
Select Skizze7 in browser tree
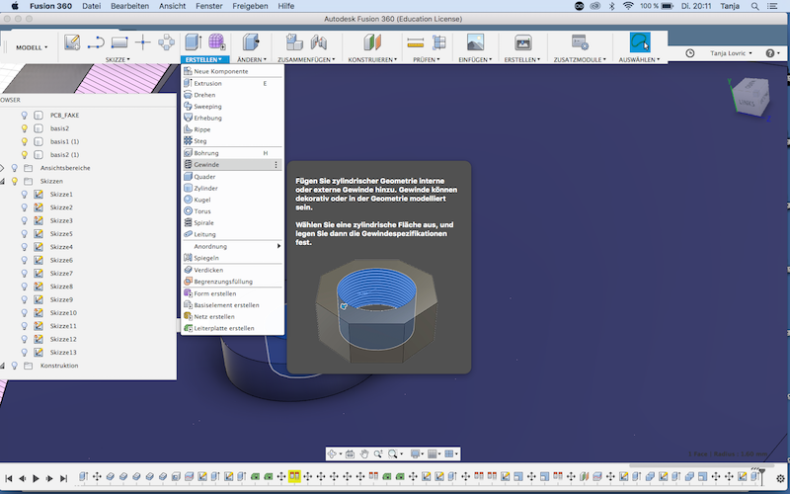(x=61, y=274)
